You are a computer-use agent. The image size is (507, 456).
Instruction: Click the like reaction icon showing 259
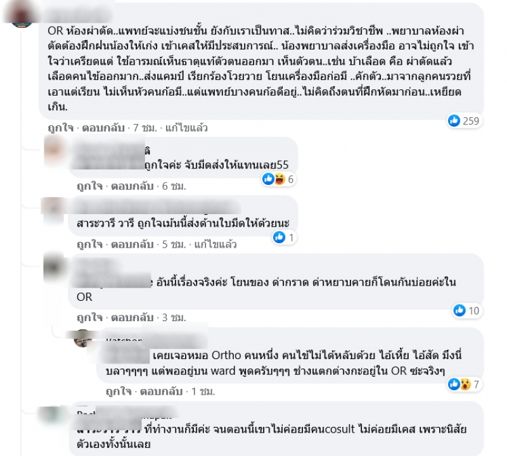[x=454, y=120]
